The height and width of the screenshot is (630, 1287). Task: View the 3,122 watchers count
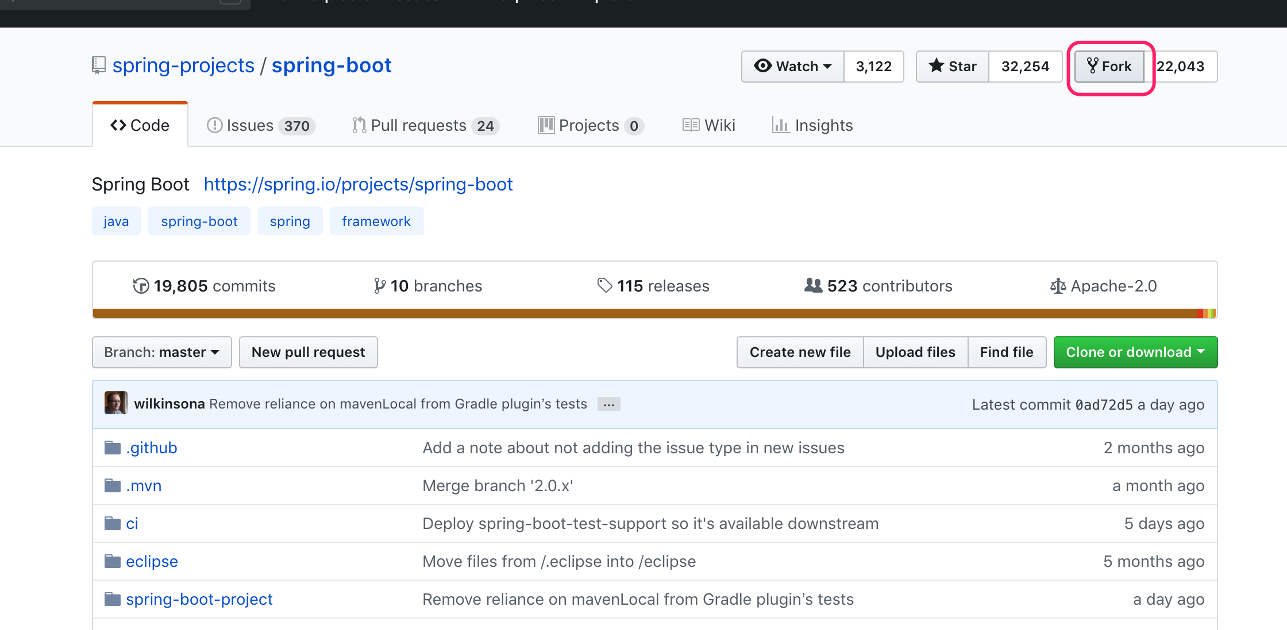tap(874, 67)
